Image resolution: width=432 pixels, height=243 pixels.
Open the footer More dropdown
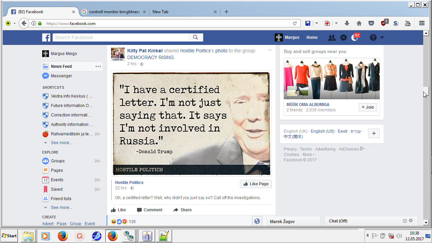[x=308, y=155]
